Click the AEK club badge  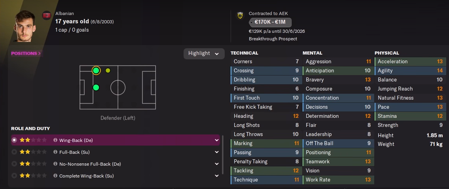pyautogui.click(x=240, y=15)
